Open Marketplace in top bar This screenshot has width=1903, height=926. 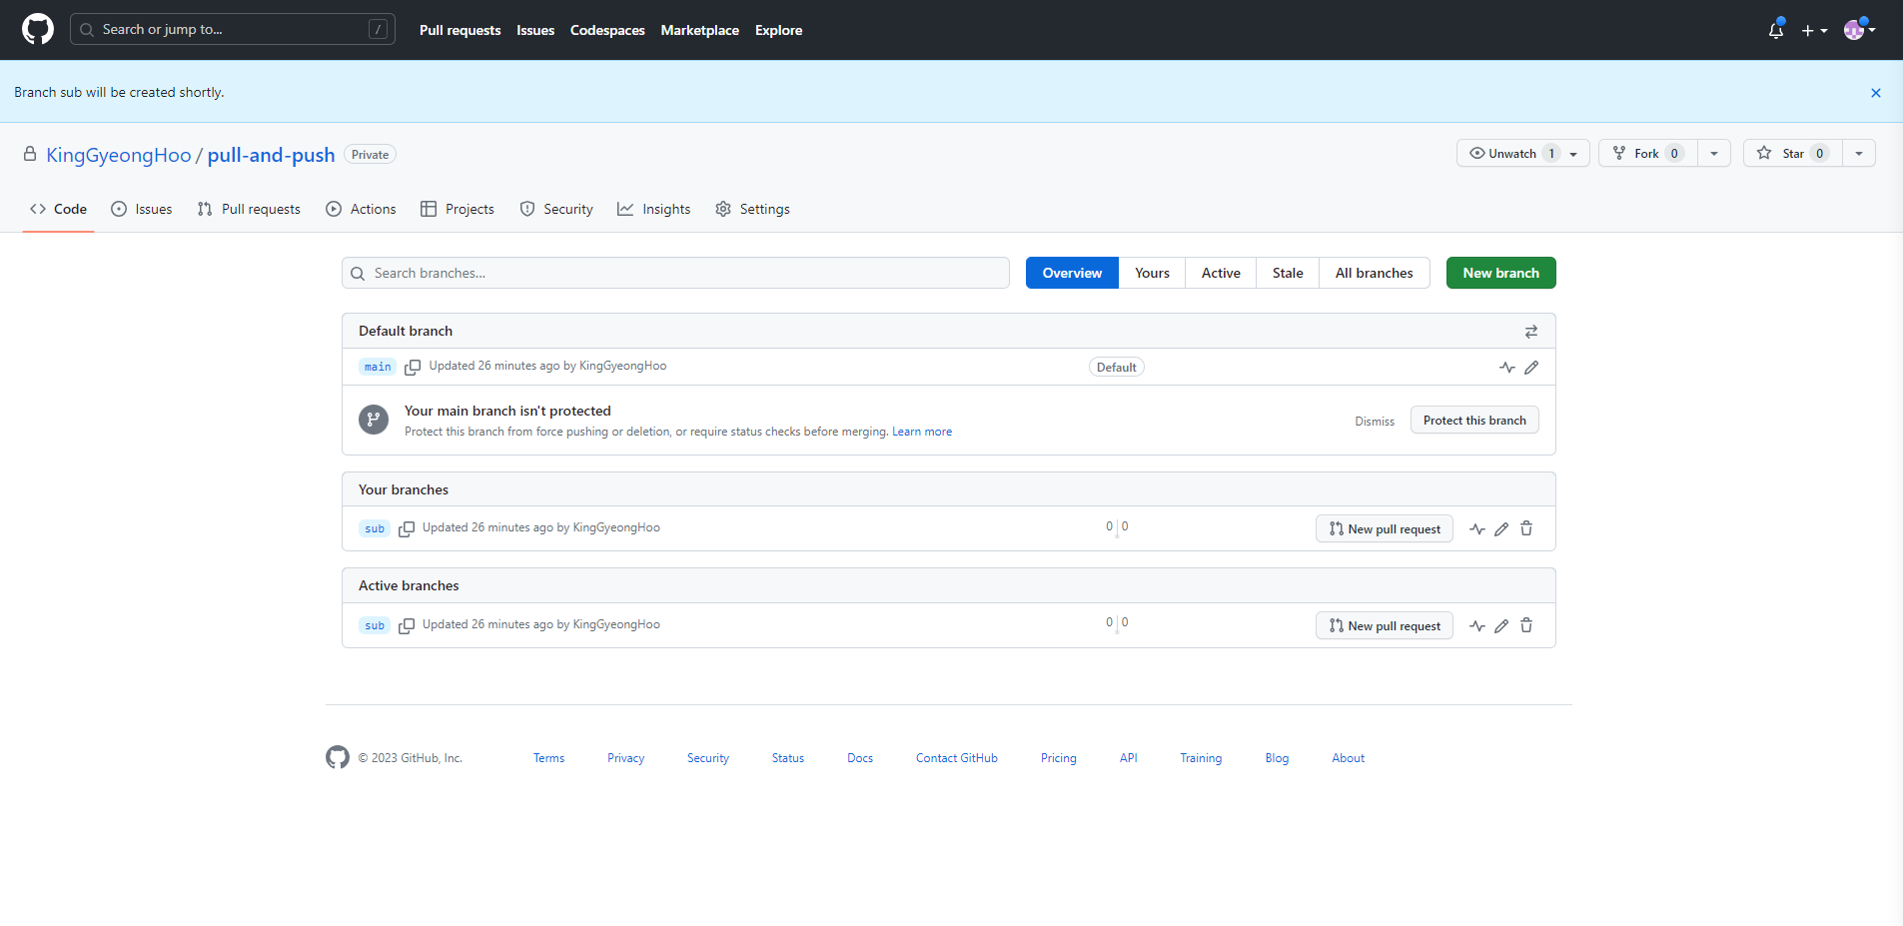pos(699,30)
